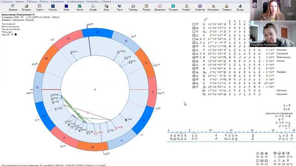The height and width of the screenshot is (166, 296).
Task: Open the Позиция toolbar button
Action: click(x=173, y=8)
